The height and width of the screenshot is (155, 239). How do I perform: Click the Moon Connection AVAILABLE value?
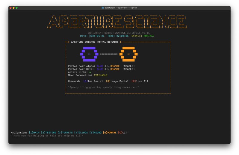click(101, 75)
